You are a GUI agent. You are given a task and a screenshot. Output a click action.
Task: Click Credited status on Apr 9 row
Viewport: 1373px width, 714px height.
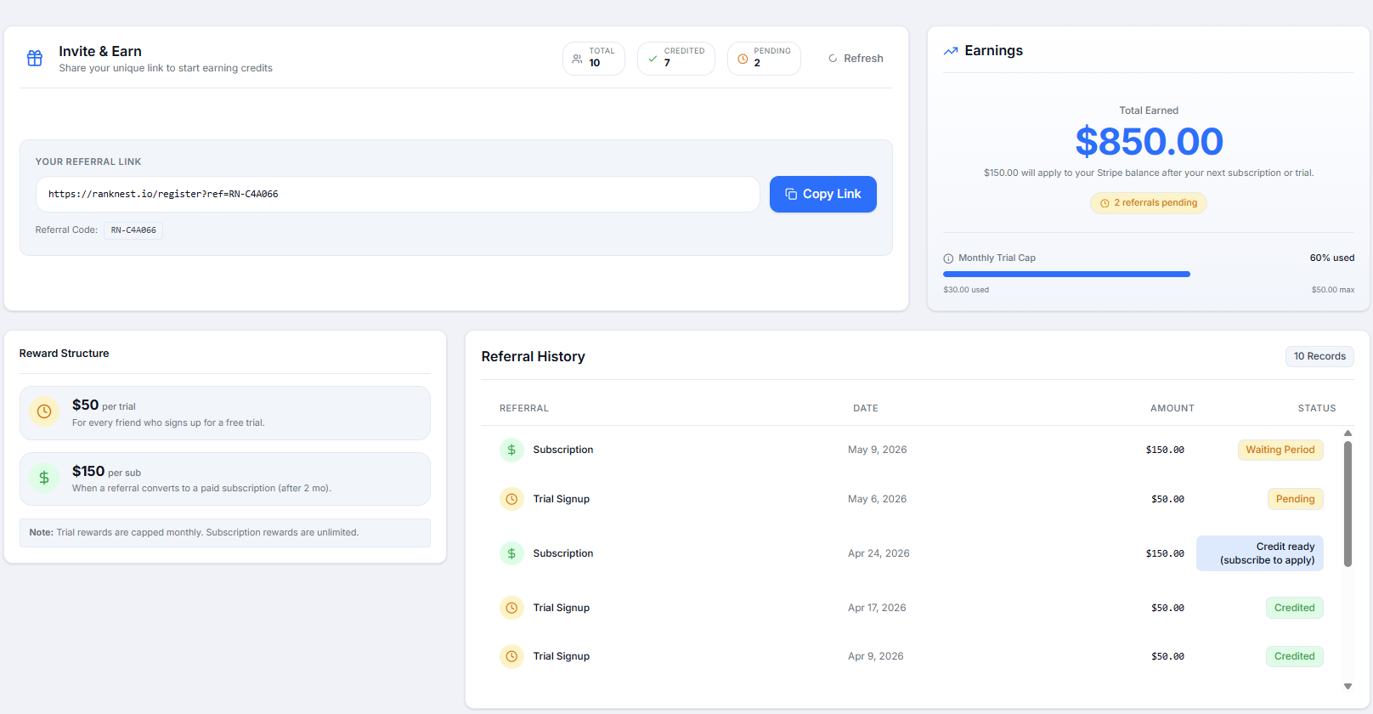[1295, 656]
